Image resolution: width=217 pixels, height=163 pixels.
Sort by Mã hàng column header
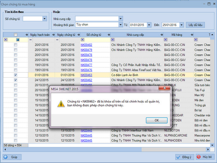(x=177, y=35)
